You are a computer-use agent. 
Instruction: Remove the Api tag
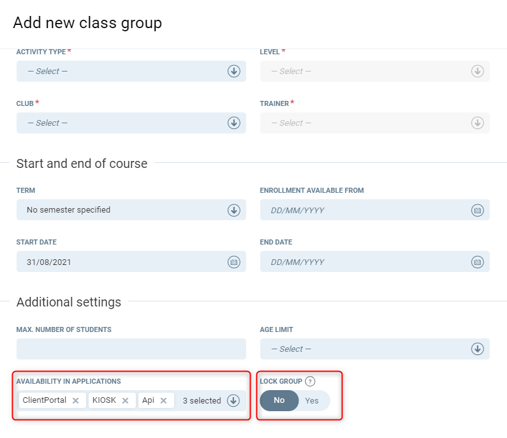tap(163, 401)
